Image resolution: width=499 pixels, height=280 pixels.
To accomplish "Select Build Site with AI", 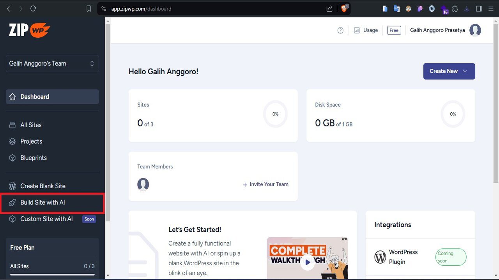I will coord(42,203).
